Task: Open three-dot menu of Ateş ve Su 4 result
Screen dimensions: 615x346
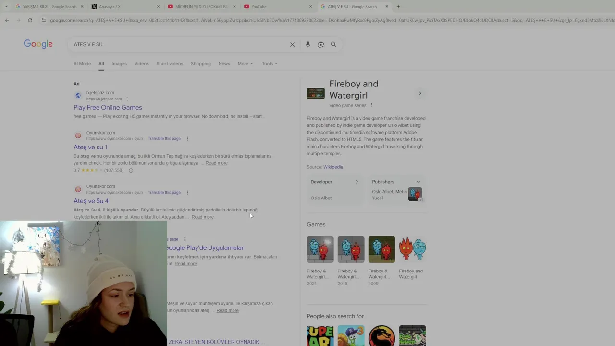Action: (187, 192)
